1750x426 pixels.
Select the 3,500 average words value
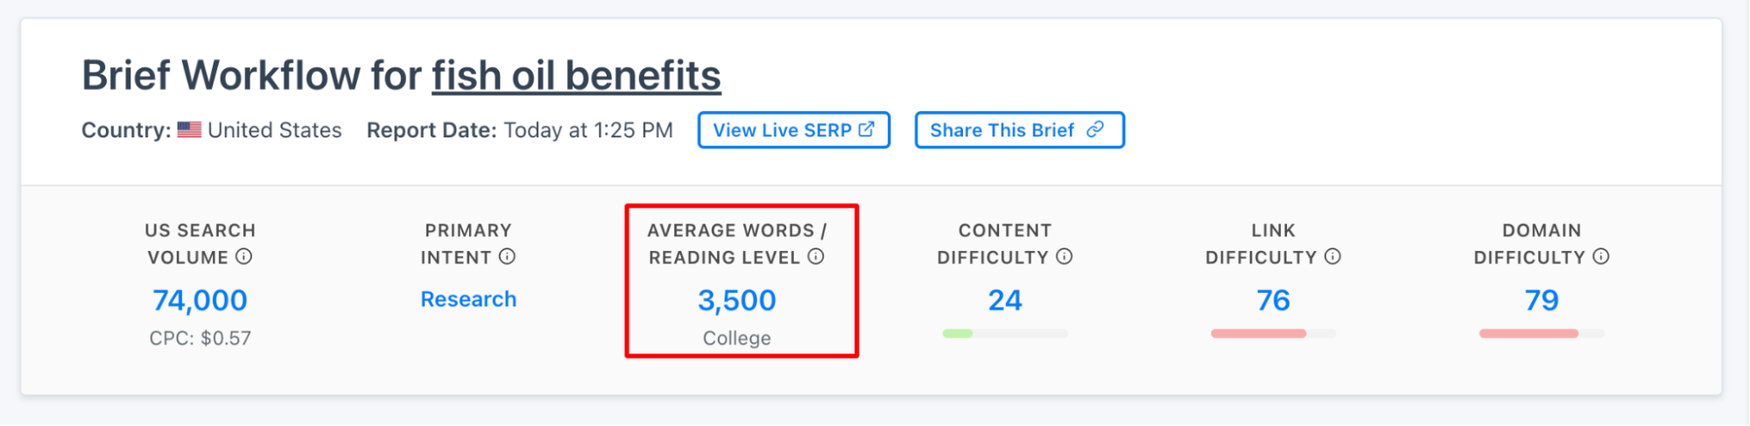pyautogui.click(x=736, y=300)
